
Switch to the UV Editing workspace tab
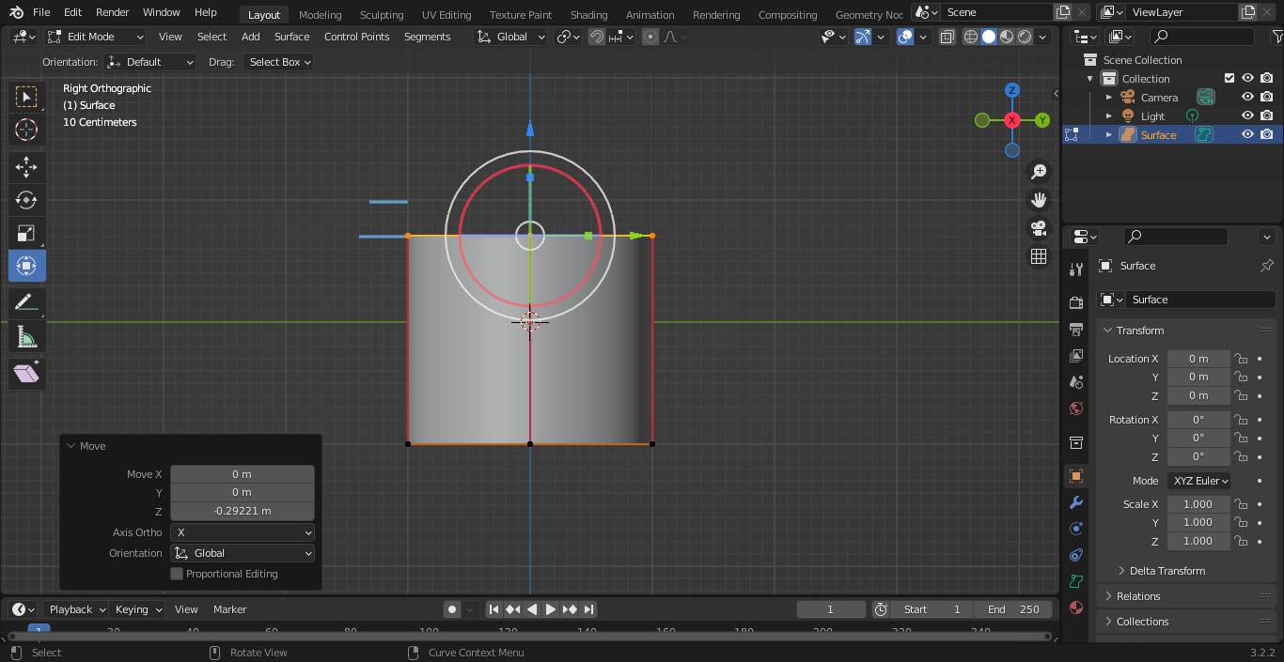click(x=446, y=15)
